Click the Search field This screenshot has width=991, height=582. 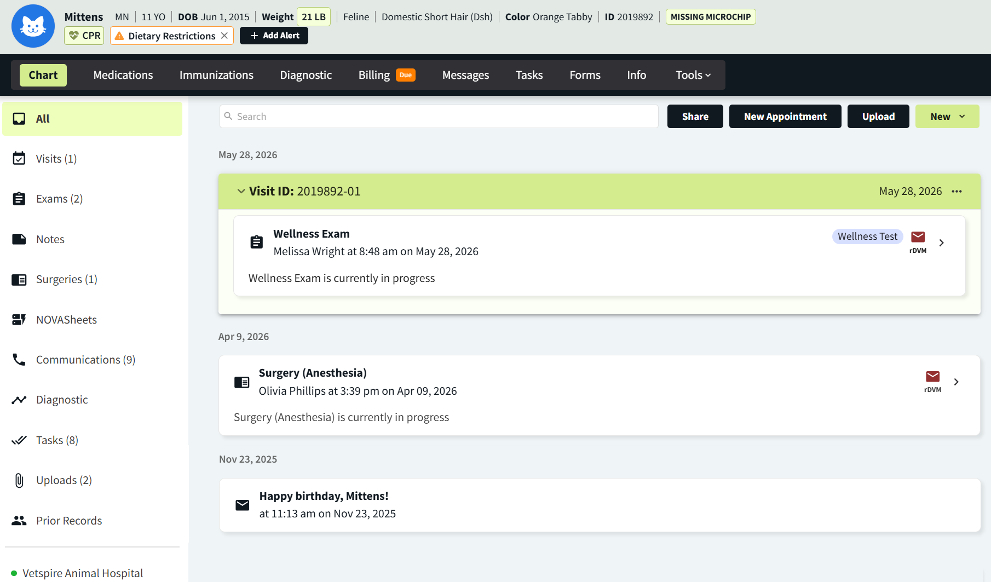pyautogui.click(x=439, y=117)
